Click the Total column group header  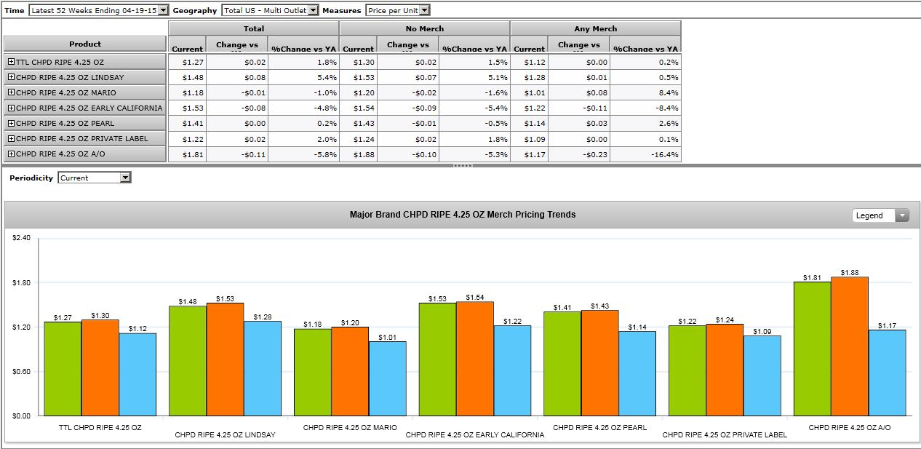(254, 28)
